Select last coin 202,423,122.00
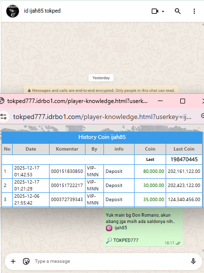204x273 pixels. pyautogui.click(x=184, y=186)
